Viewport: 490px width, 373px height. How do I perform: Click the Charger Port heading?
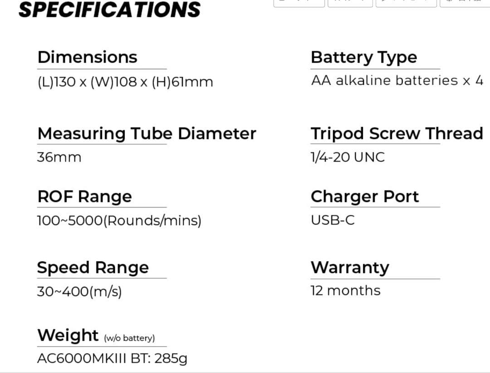click(365, 196)
